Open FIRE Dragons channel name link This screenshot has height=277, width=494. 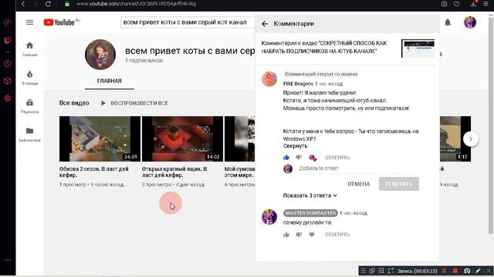pos(298,84)
